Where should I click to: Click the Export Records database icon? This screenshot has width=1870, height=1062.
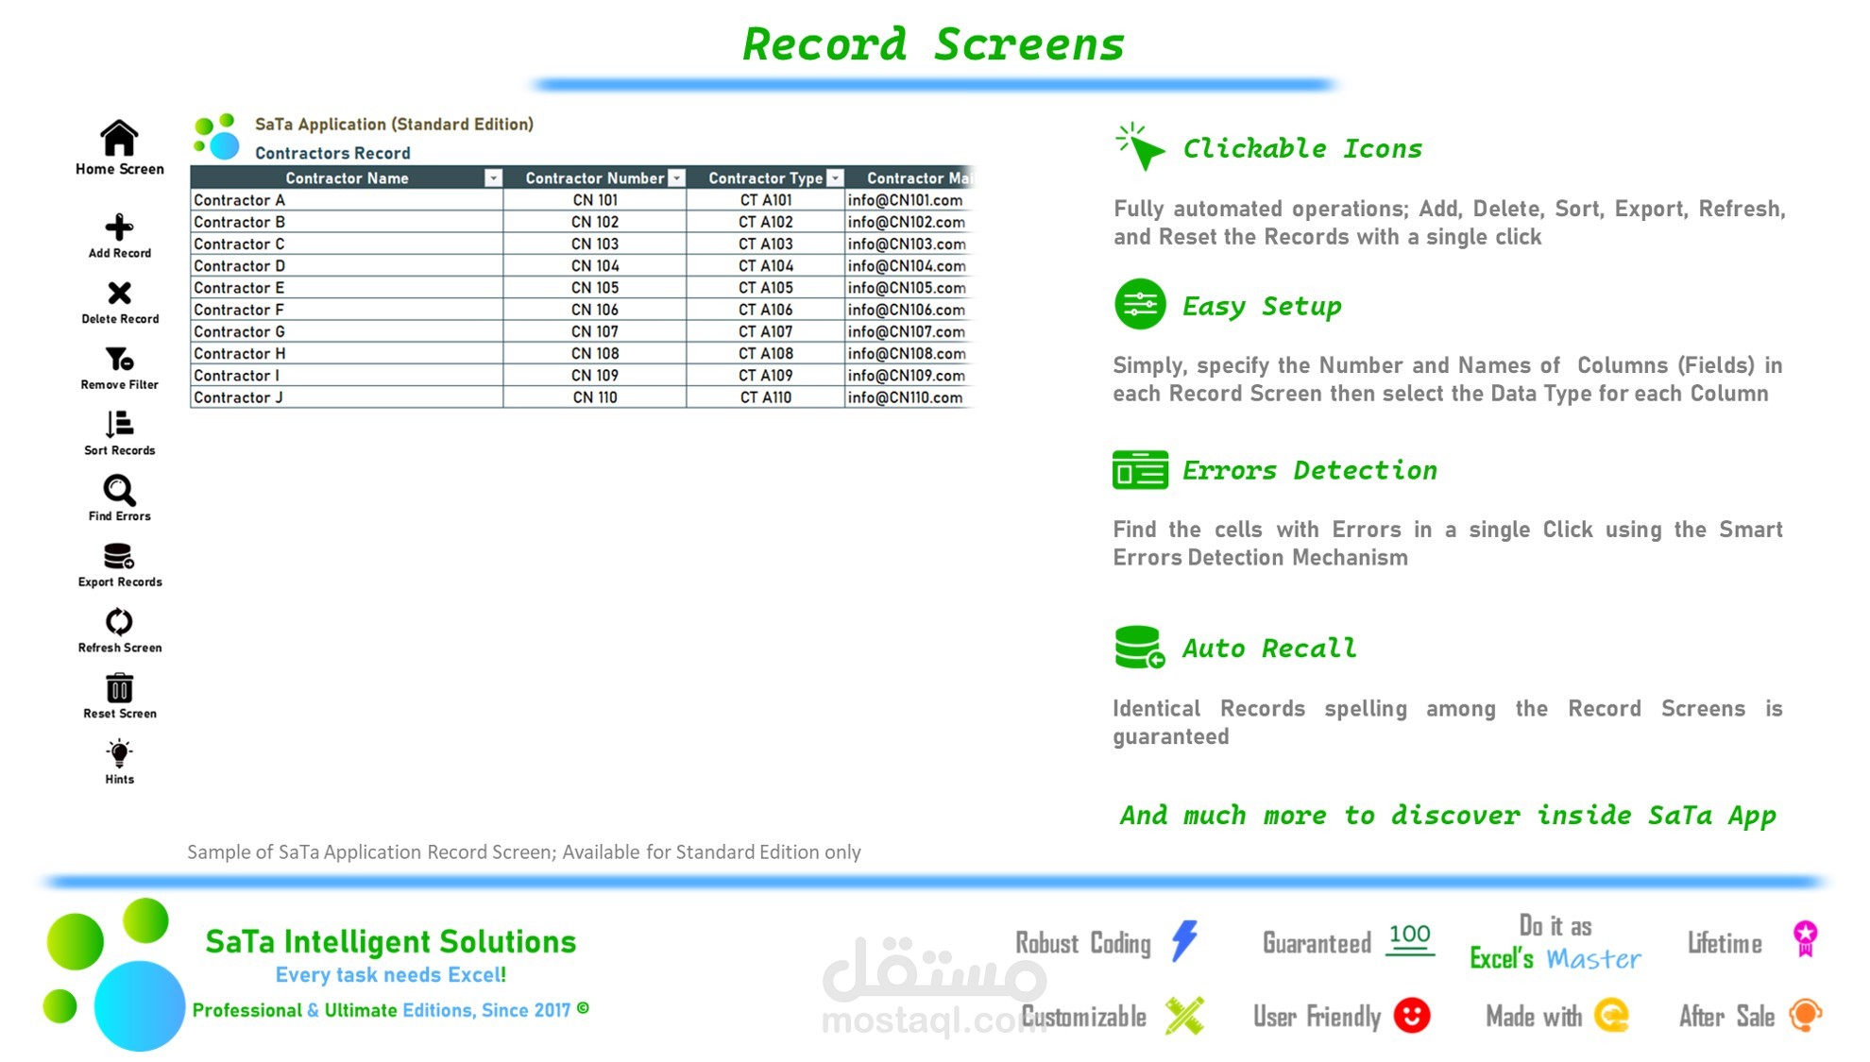click(x=119, y=556)
